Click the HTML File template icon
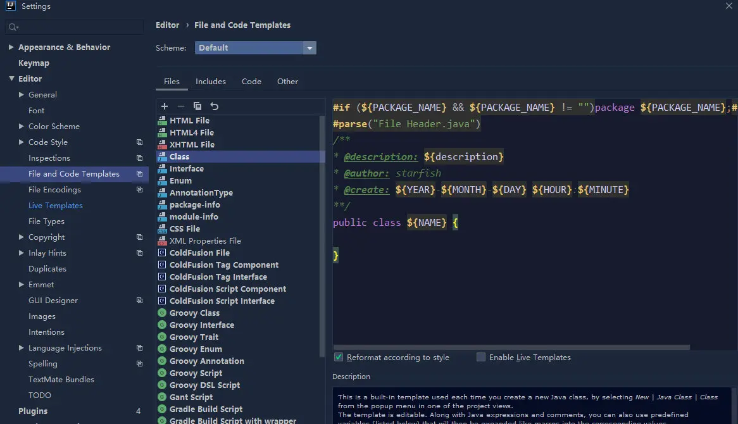The height and width of the screenshot is (424, 738). [x=162, y=120]
